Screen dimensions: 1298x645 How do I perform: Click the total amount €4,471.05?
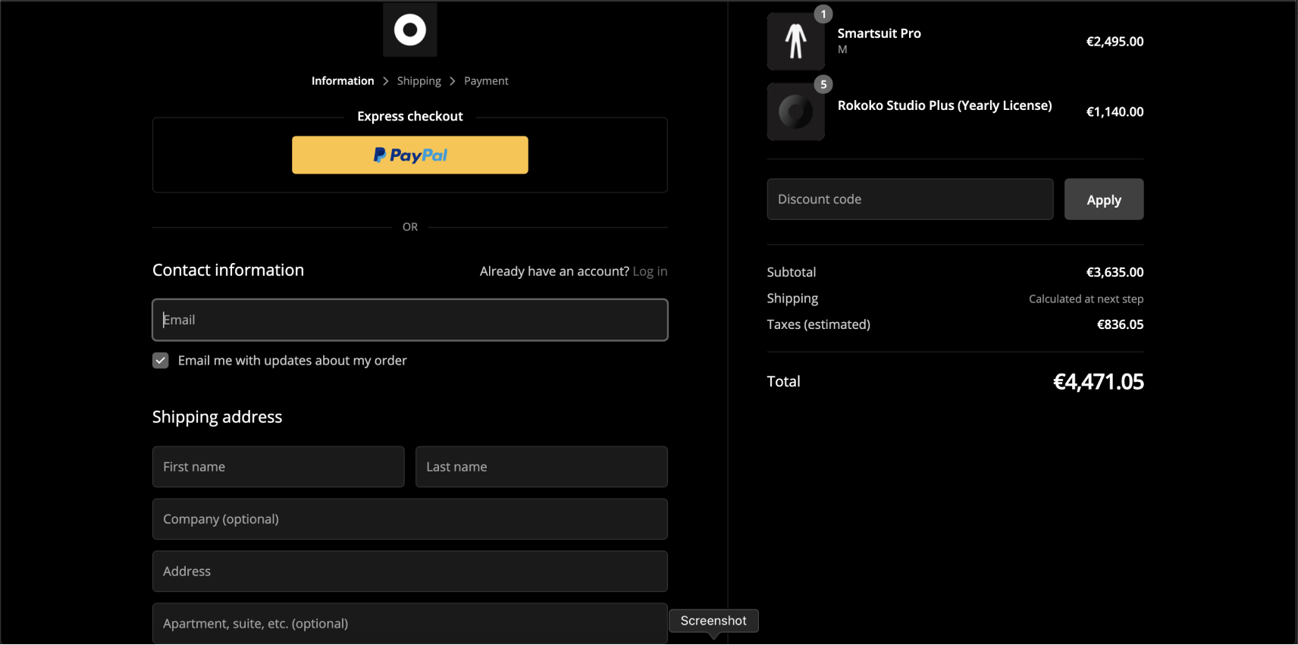[x=1099, y=381]
